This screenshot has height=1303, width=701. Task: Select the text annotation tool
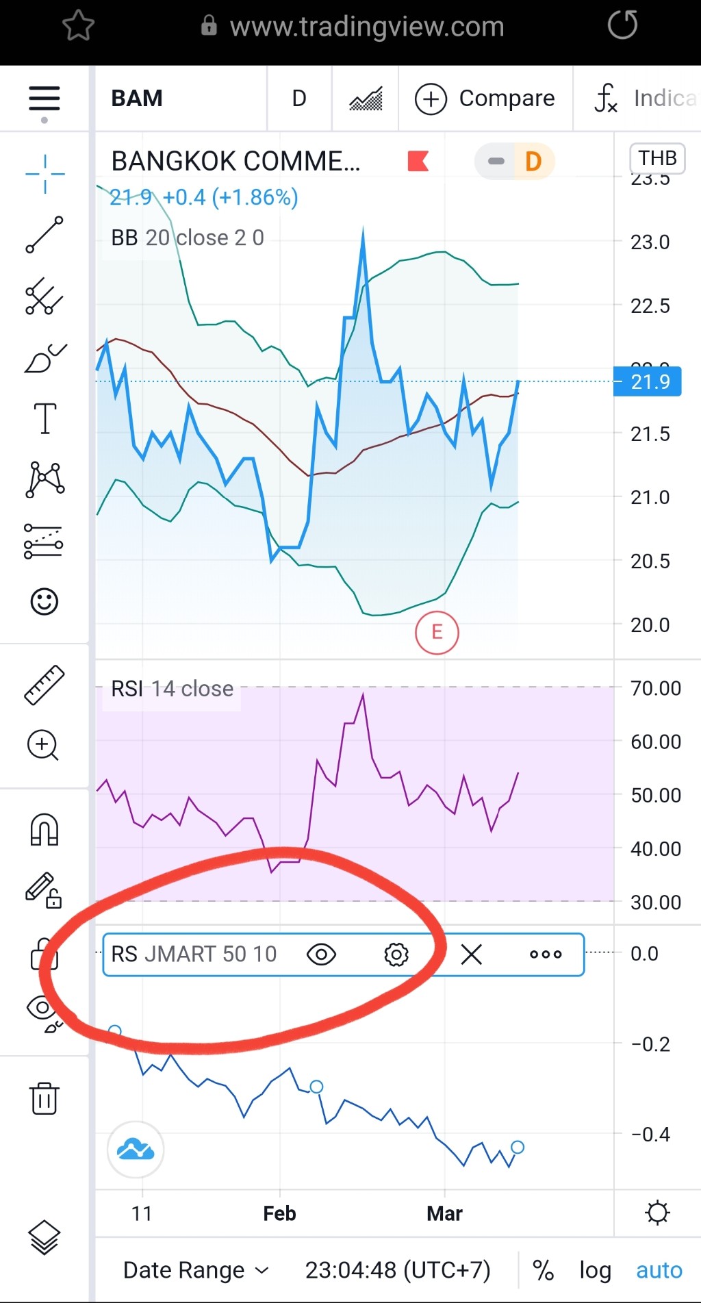point(44,418)
